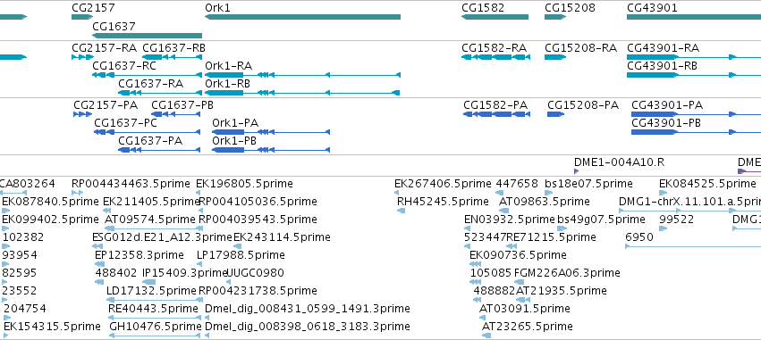Screen dimensions: 761x340
Task: Click the CG15208-PA protein glyph
Action: 555,114
